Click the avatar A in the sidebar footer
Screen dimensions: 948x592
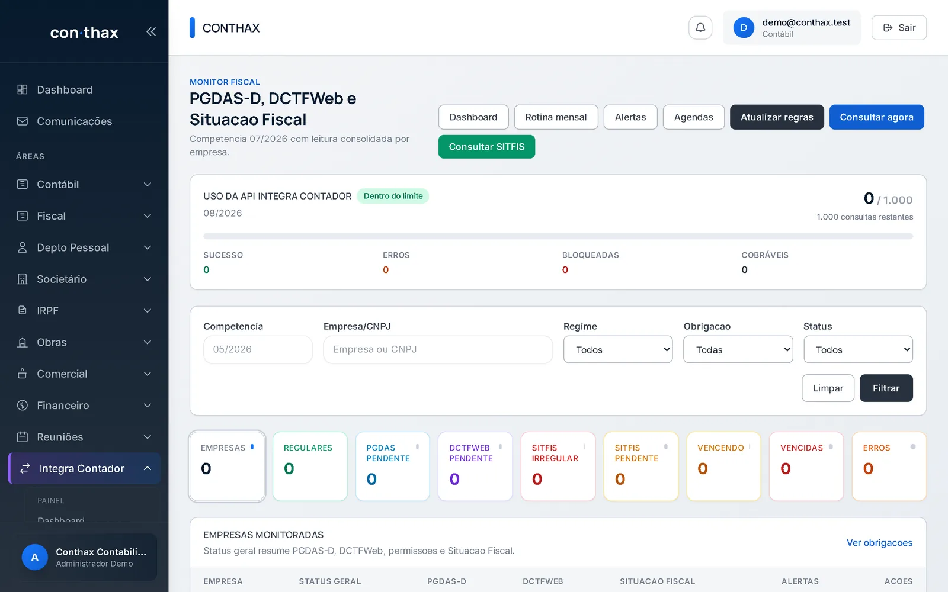[35, 557]
